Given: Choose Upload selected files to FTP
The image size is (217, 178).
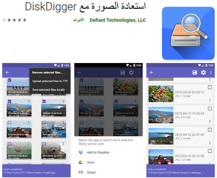Looking at the screenshot, I should (x=50, y=81).
